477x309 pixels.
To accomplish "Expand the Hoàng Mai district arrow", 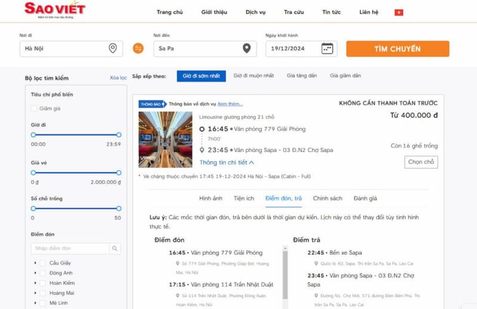I will click(x=35, y=293).
